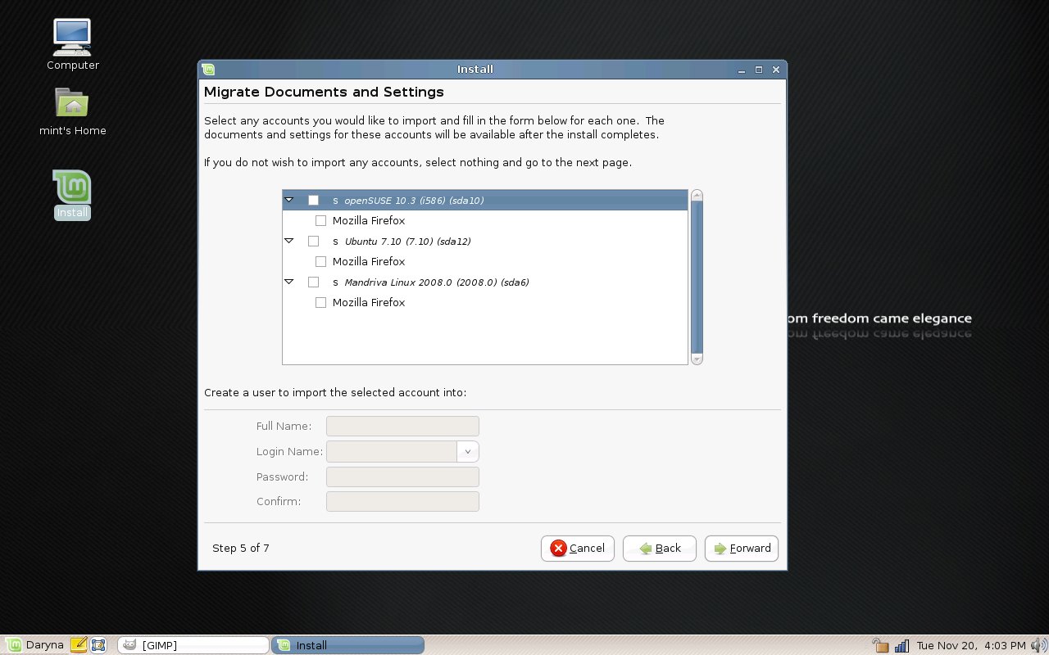1049x655 pixels.
Task: Launch the yellow notes icon in the panel
Action: click(x=79, y=645)
